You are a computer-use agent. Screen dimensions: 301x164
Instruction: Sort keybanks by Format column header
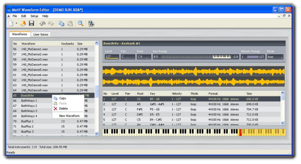pos(226,93)
